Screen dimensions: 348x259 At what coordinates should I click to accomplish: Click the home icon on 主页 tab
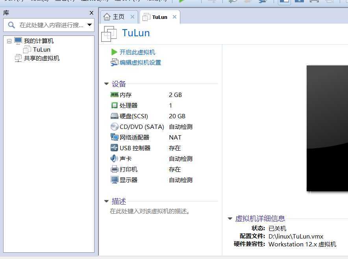click(107, 17)
